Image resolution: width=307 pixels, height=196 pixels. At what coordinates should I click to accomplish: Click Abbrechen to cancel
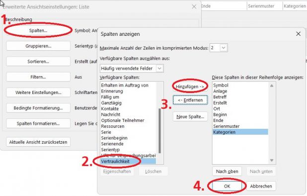point(261,186)
